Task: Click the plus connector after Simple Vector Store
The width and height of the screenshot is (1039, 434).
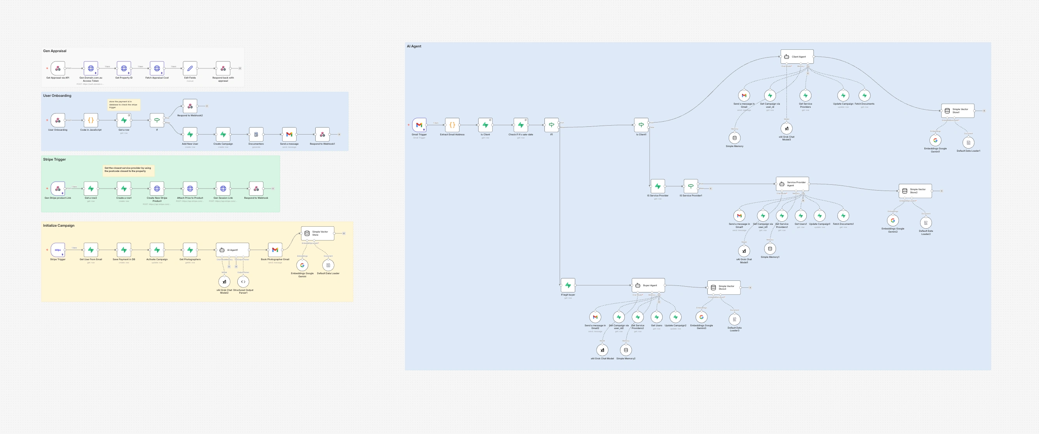Action: (x=344, y=233)
